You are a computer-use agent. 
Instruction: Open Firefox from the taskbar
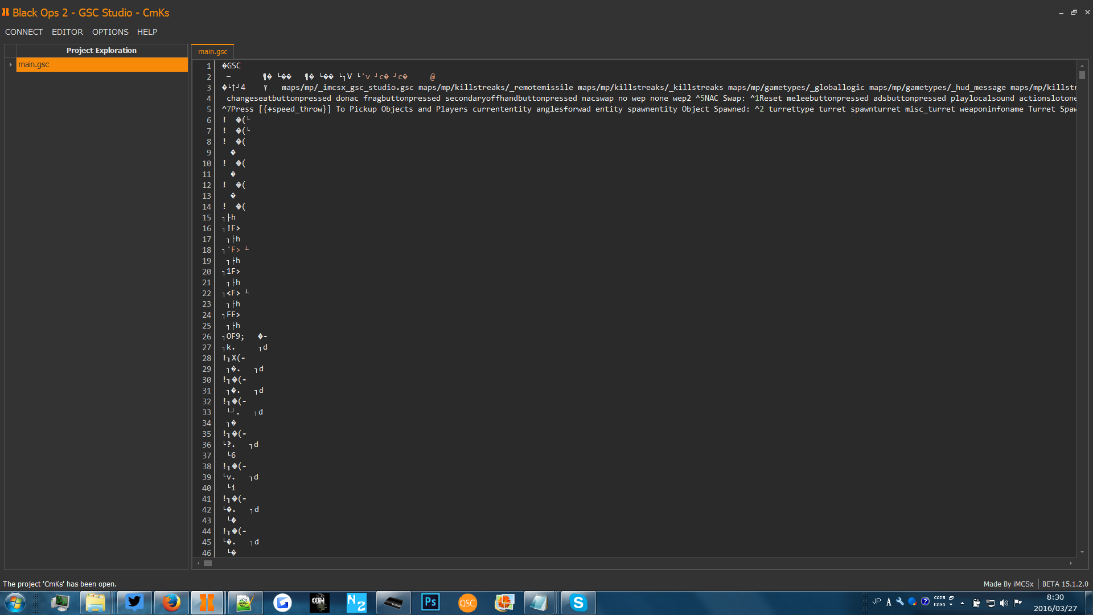[x=171, y=602]
